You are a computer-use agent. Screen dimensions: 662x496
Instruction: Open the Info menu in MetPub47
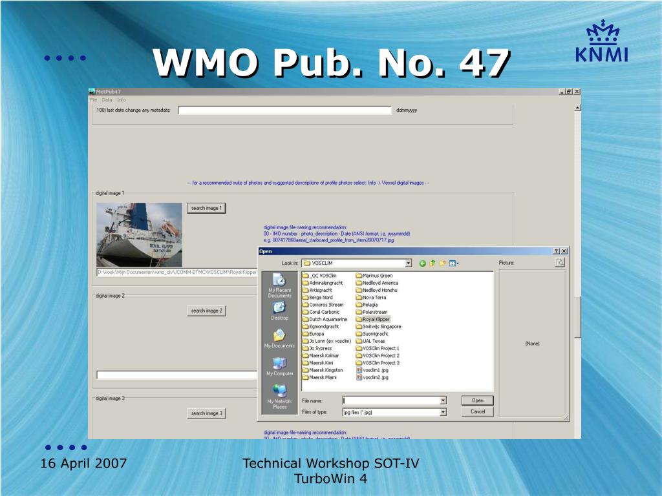click(121, 100)
